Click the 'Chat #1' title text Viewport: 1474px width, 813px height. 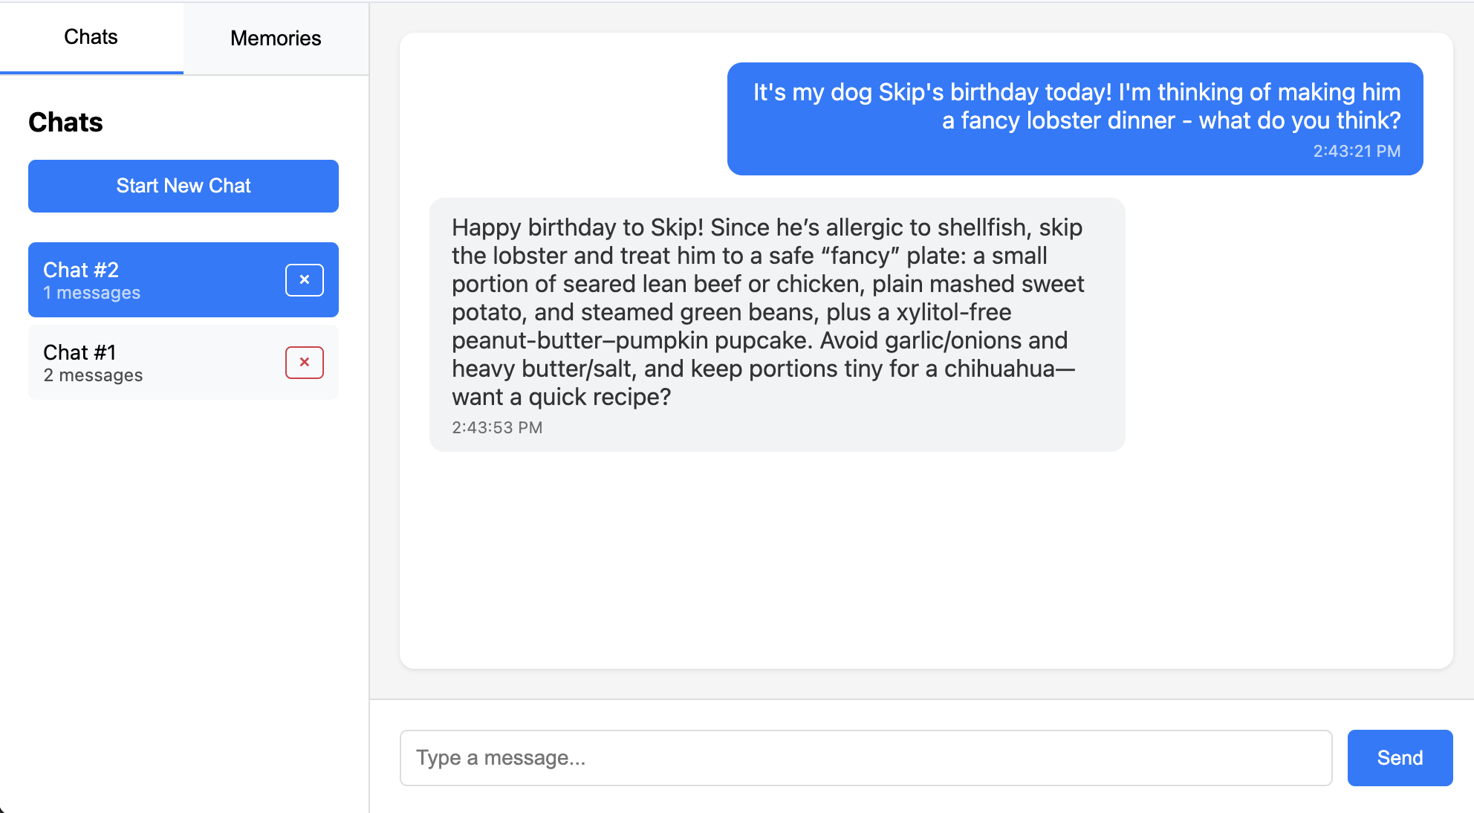pos(79,352)
